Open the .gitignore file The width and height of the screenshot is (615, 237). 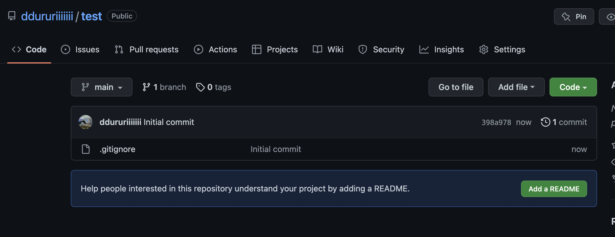pos(117,149)
